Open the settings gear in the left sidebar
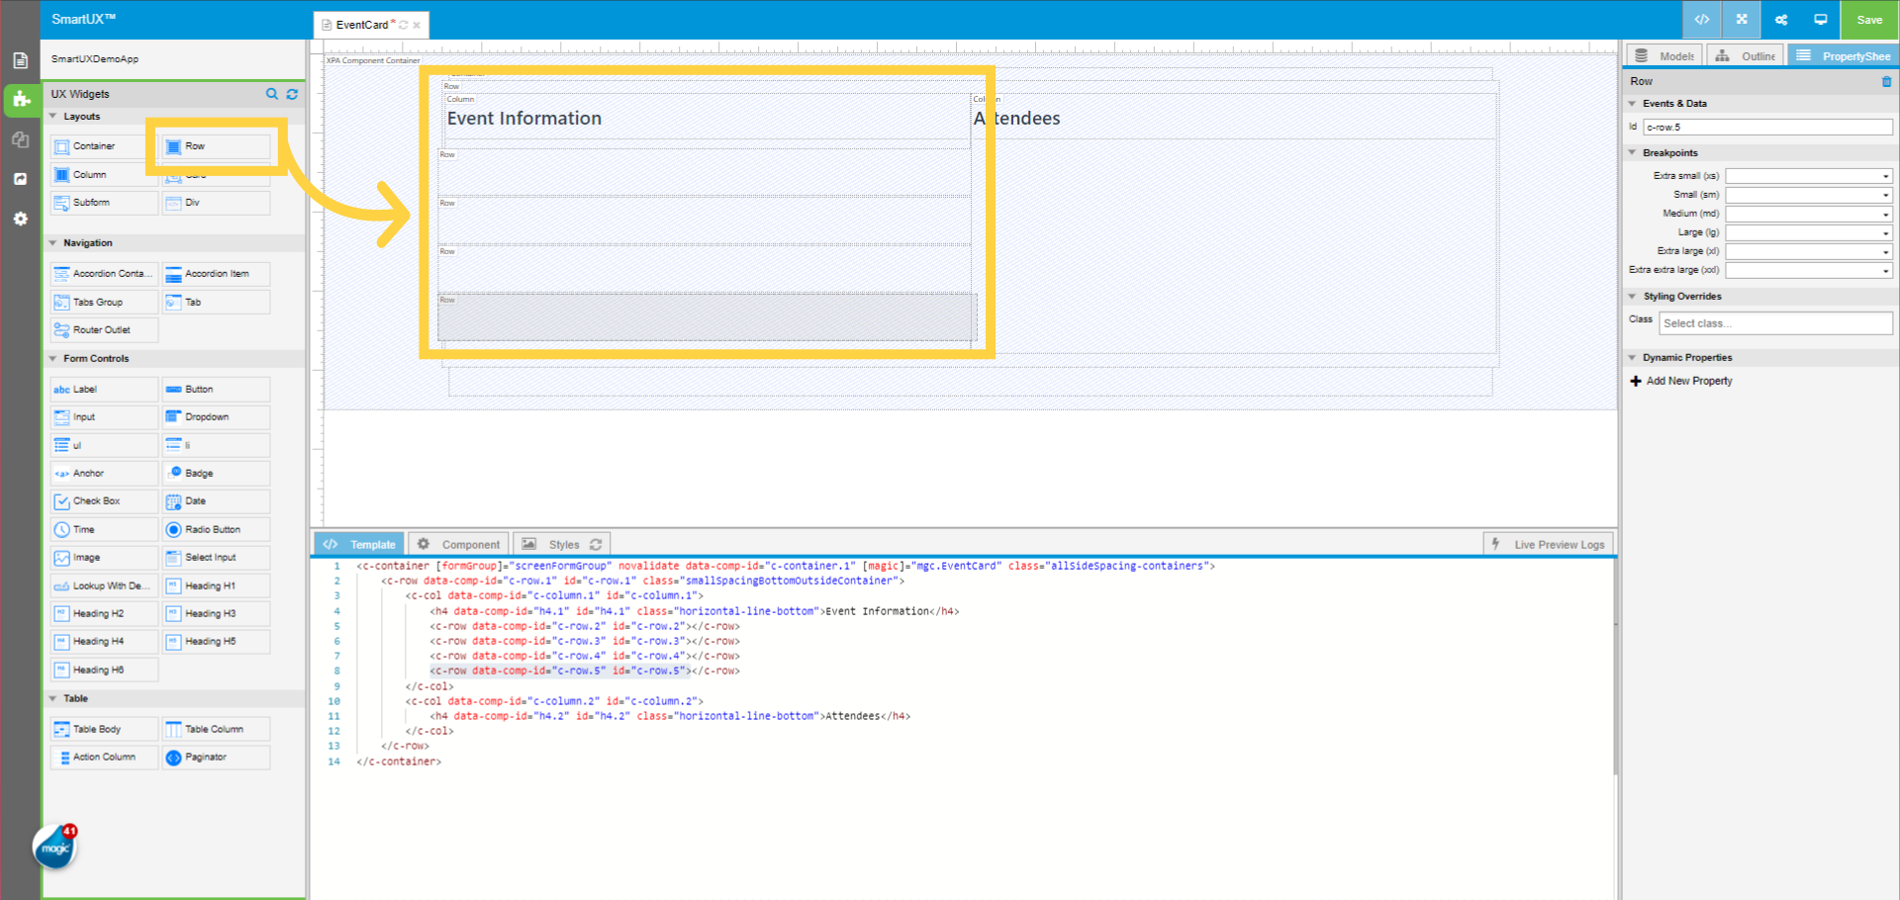 click(20, 219)
